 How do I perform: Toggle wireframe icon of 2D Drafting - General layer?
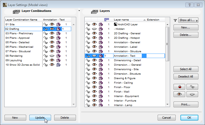point(101,33)
